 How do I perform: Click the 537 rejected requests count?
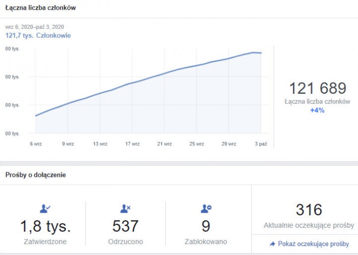pyautogui.click(x=126, y=226)
